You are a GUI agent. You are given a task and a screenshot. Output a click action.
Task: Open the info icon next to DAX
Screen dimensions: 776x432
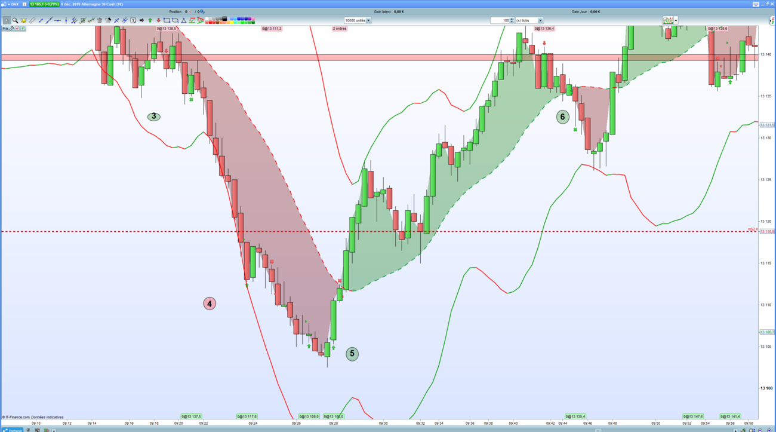click(x=24, y=4)
